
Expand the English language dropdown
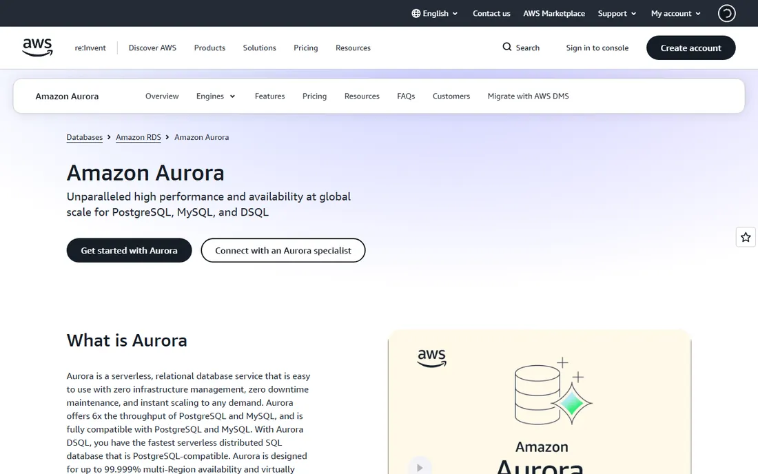coord(435,14)
